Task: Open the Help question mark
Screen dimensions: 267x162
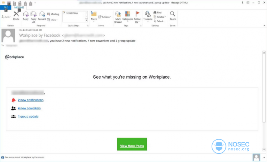Action: pos(242,3)
